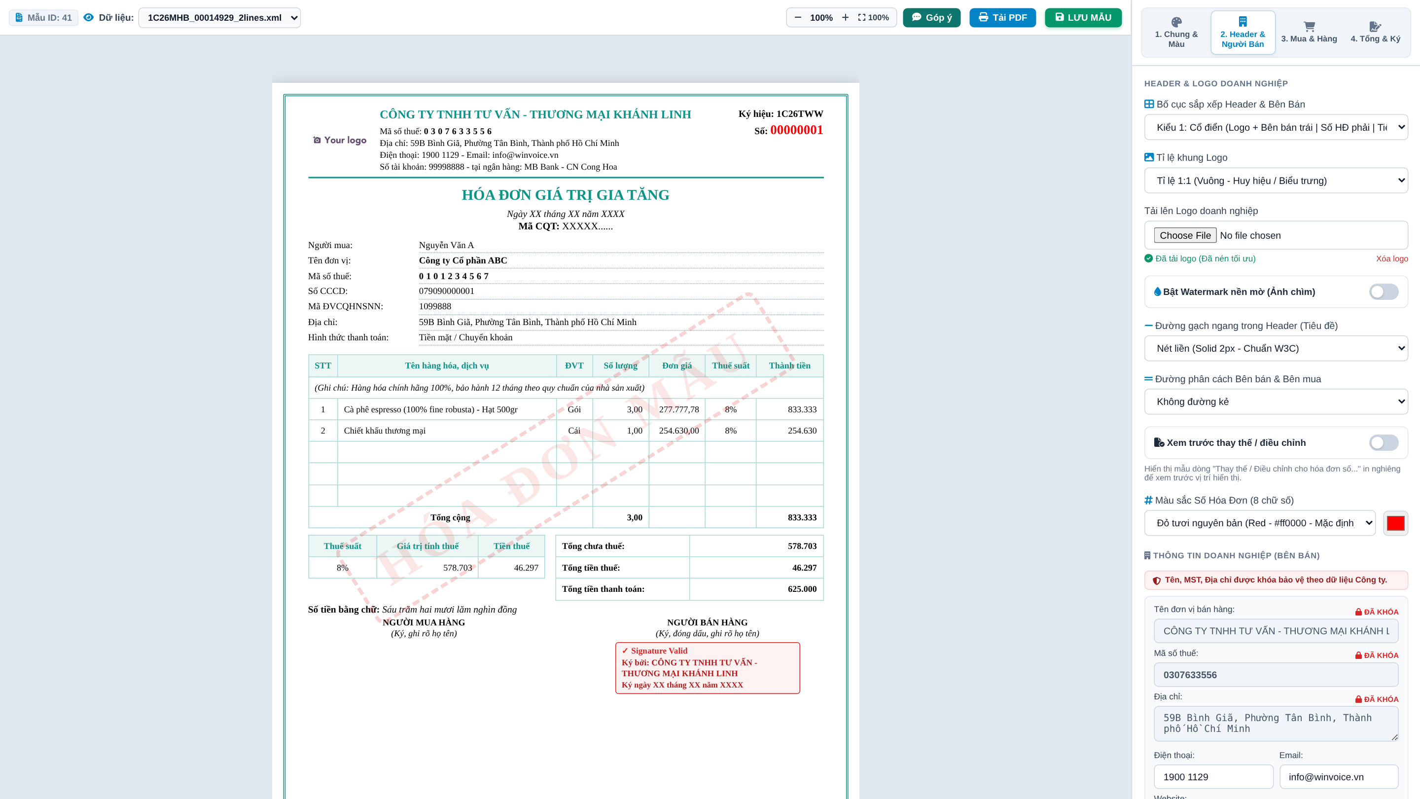Click the ĐÃ KHÓA lock icon for Địa chỉ

pos(1359,699)
